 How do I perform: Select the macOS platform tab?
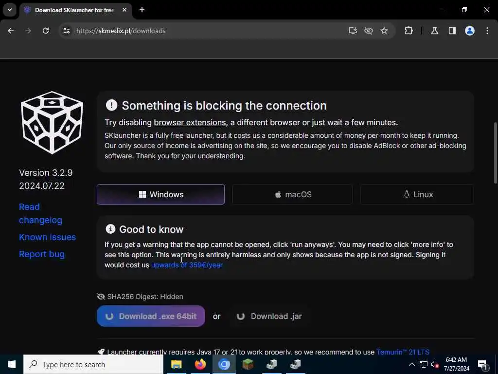click(x=292, y=194)
